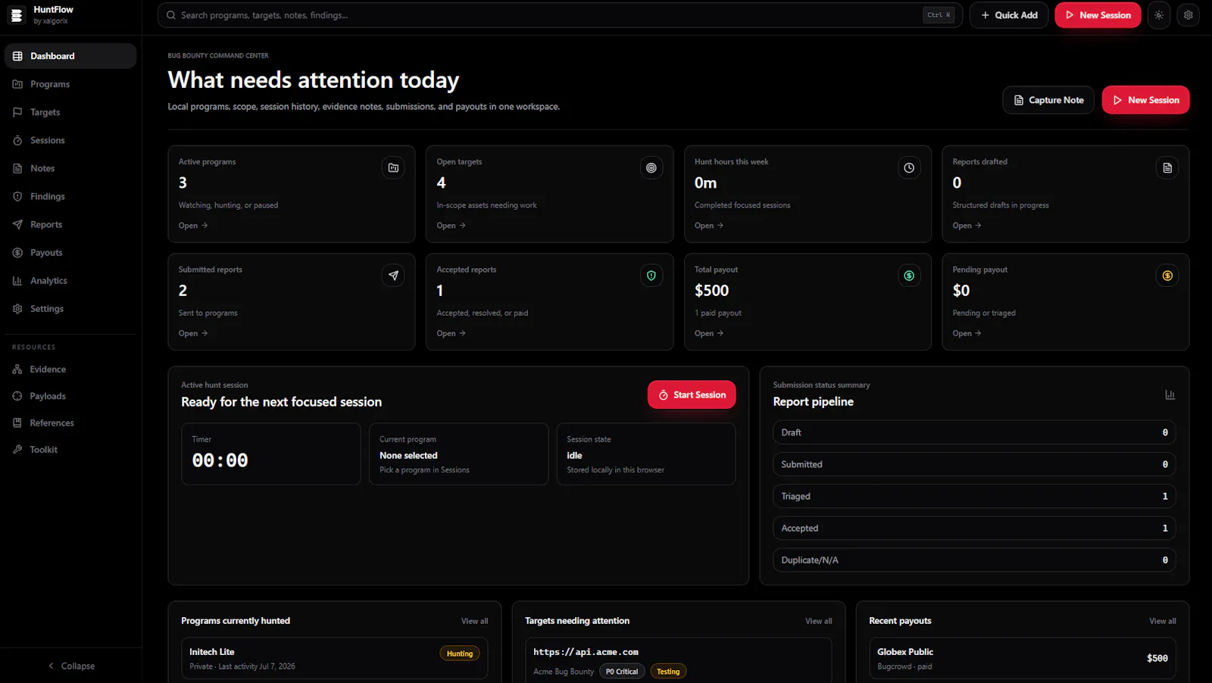Click the Duplicate/N/A pipeline row
The image size is (1212, 683).
pyautogui.click(x=974, y=560)
